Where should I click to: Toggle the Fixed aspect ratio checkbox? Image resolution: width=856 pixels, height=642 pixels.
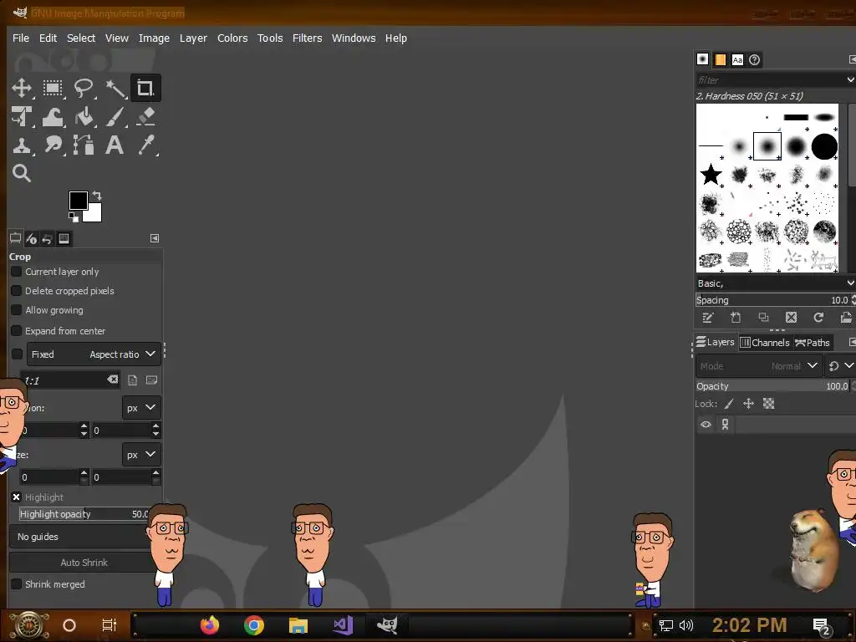18,354
